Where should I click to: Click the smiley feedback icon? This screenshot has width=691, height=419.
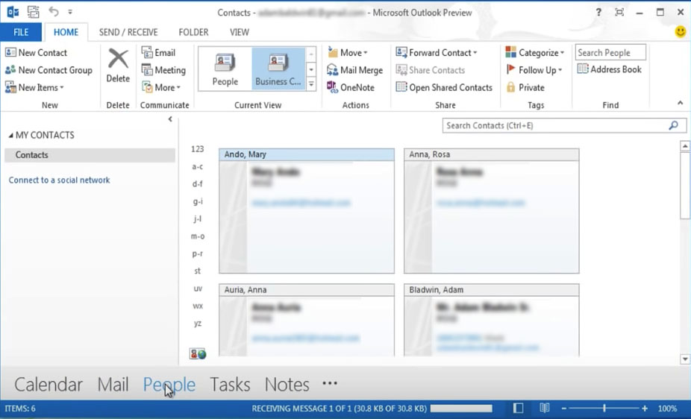(x=681, y=32)
